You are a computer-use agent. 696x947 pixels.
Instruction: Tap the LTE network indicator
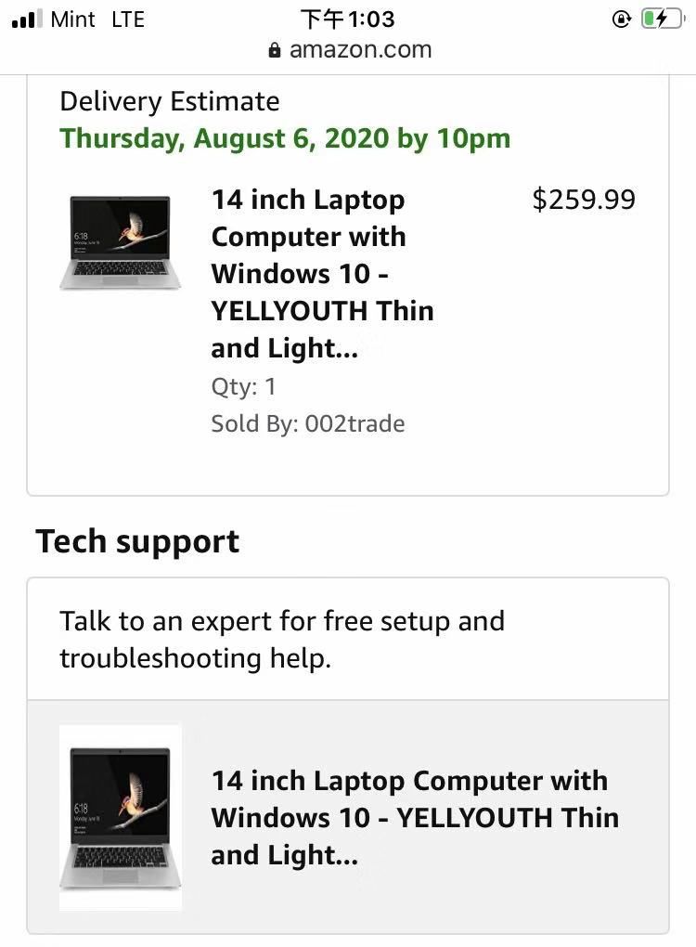pyautogui.click(x=128, y=19)
